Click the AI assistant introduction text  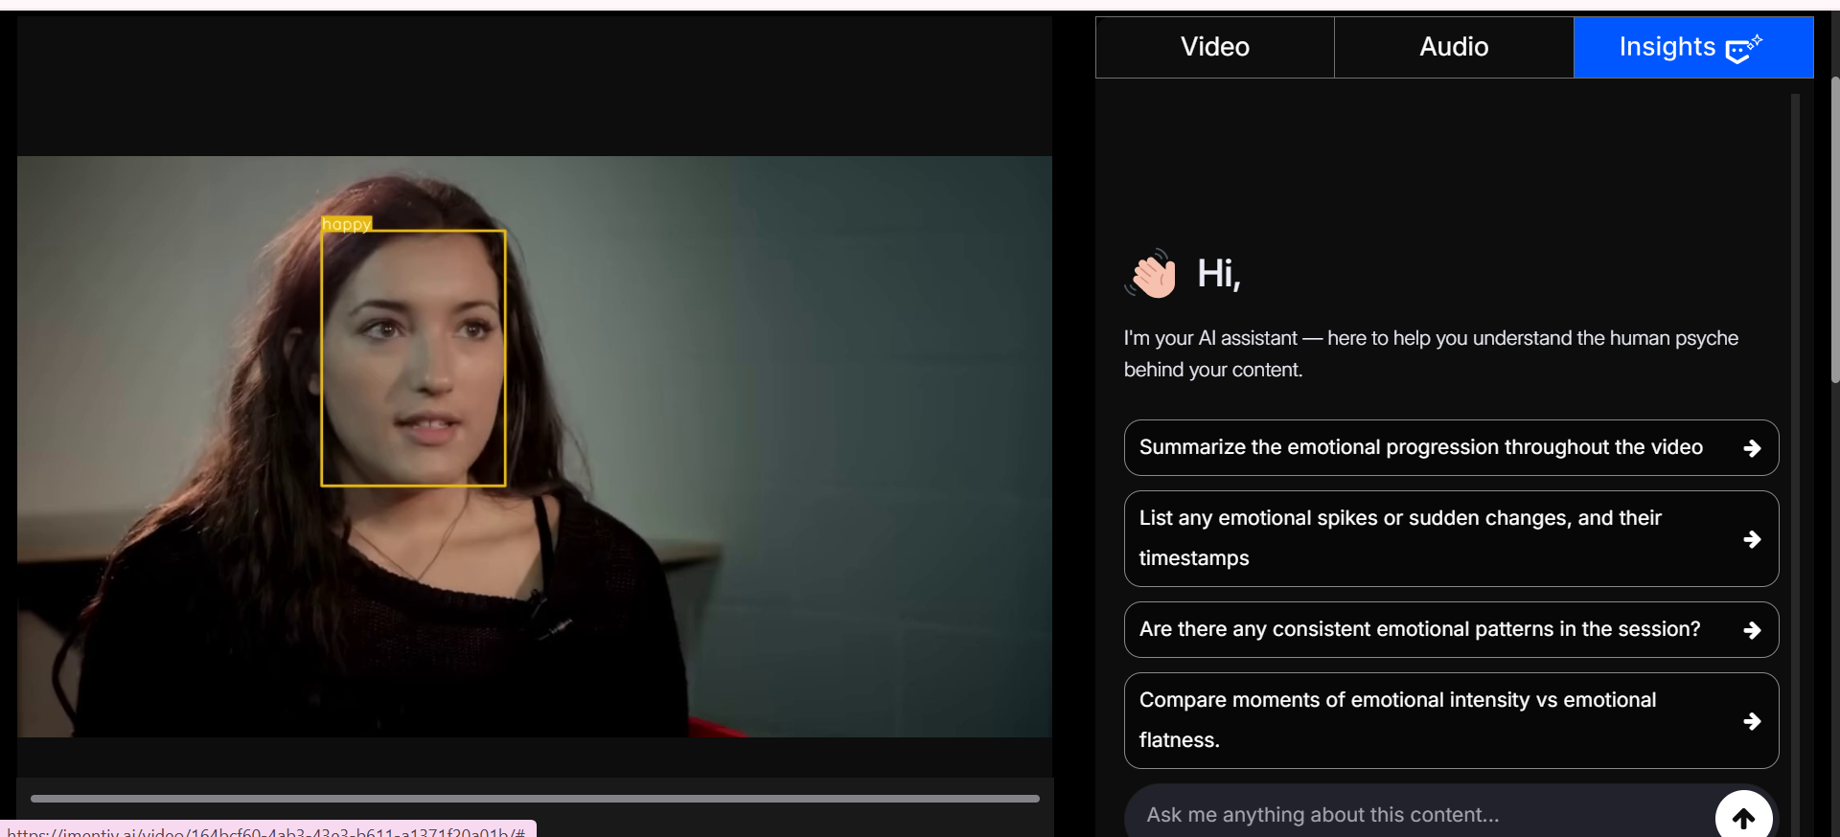(1431, 353)
